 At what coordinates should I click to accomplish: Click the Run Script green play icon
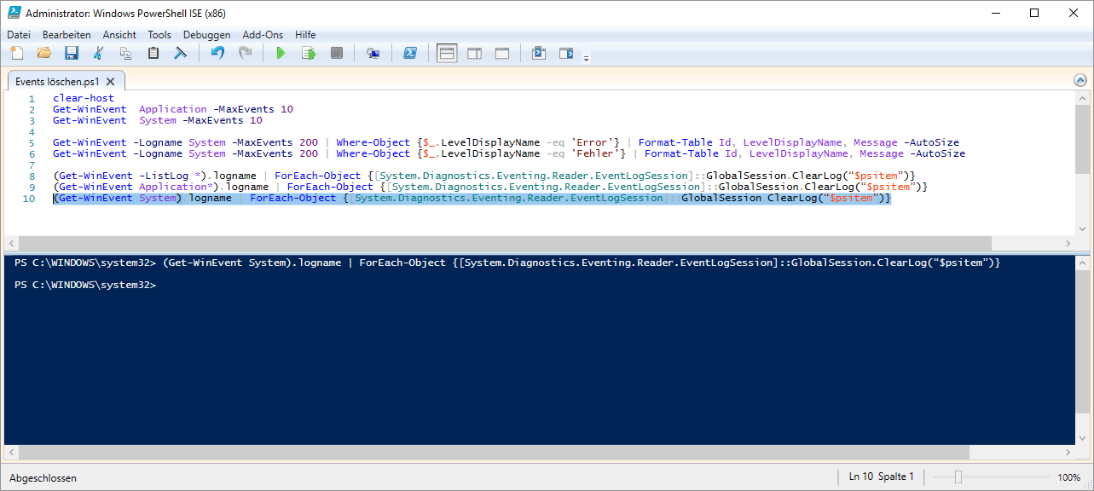[281, 54]
